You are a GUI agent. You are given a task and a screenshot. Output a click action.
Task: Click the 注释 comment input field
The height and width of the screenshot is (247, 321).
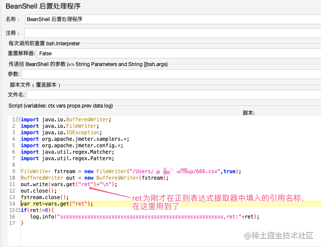[172, 33]
